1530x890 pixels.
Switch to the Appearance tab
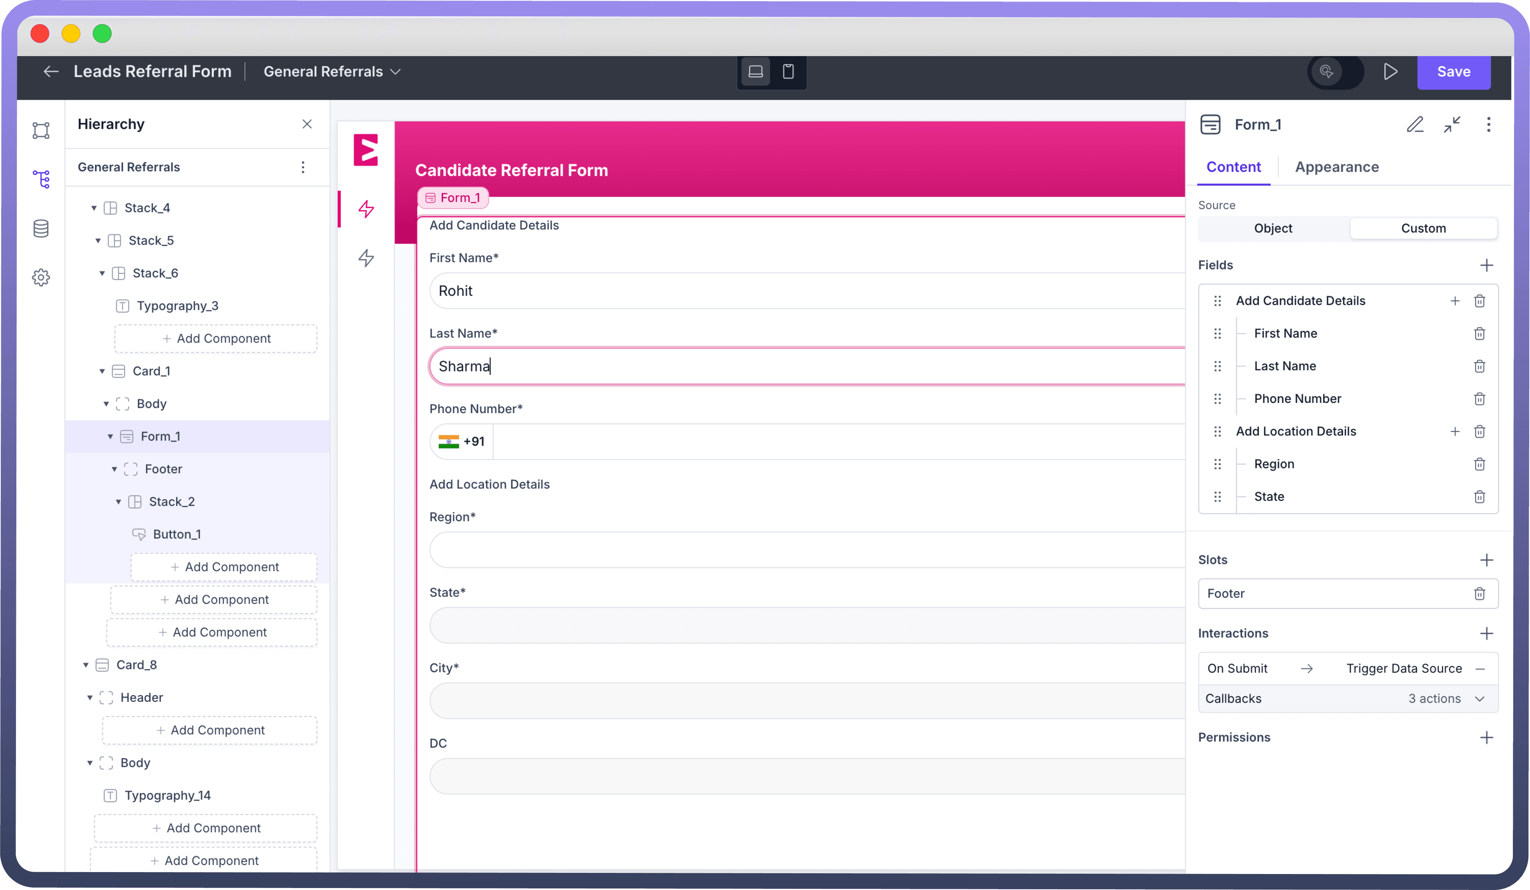1336,167
